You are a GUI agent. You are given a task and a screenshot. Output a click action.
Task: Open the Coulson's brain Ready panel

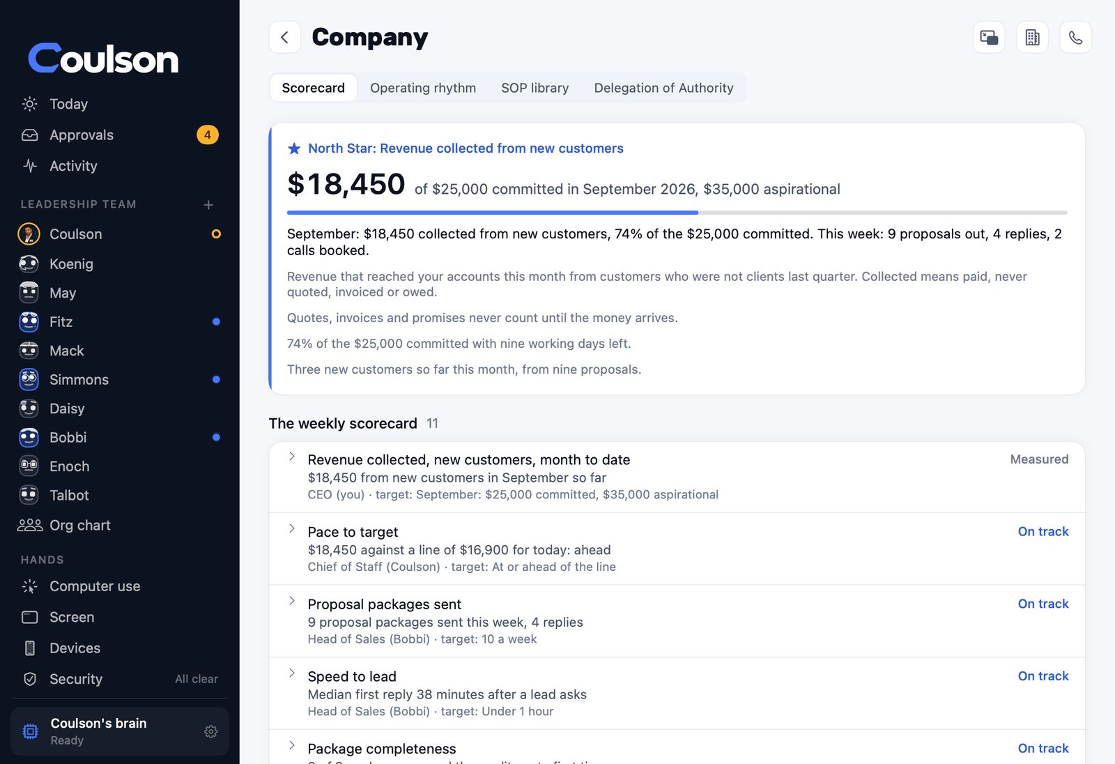120,731
